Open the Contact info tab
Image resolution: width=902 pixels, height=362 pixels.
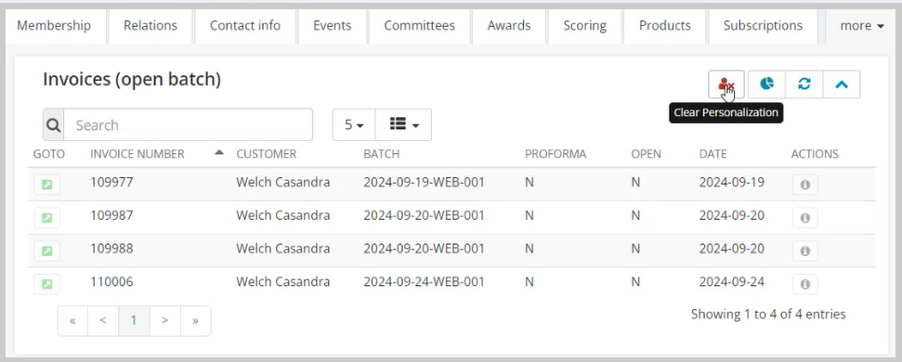tap(245, 26)
